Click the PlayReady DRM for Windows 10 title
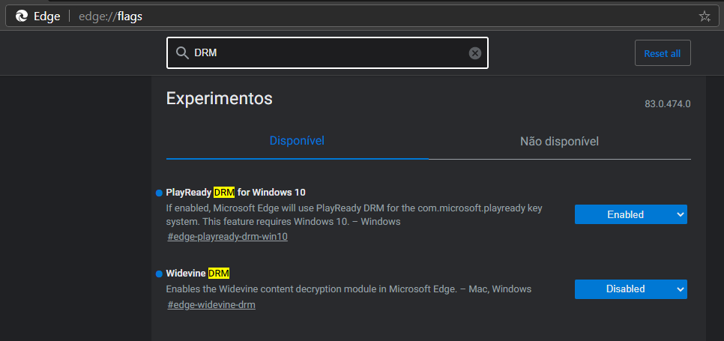This screenshot has width=724, height=341. tap(235, 193)
